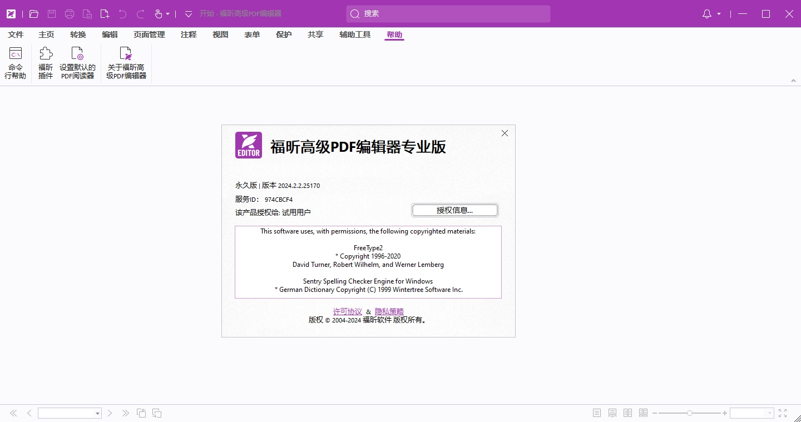Create new blank PDF from quick access bar
This screenshot has height=422, width=801.
pyautogui.click(x=105, y=14)
